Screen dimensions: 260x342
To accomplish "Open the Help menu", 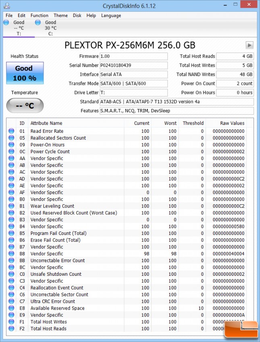I will 91,15.
